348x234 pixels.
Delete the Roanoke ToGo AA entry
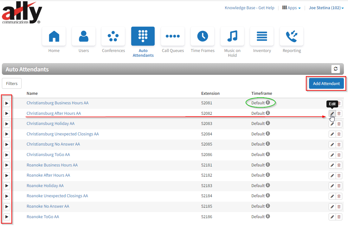(x=339, y=217)
